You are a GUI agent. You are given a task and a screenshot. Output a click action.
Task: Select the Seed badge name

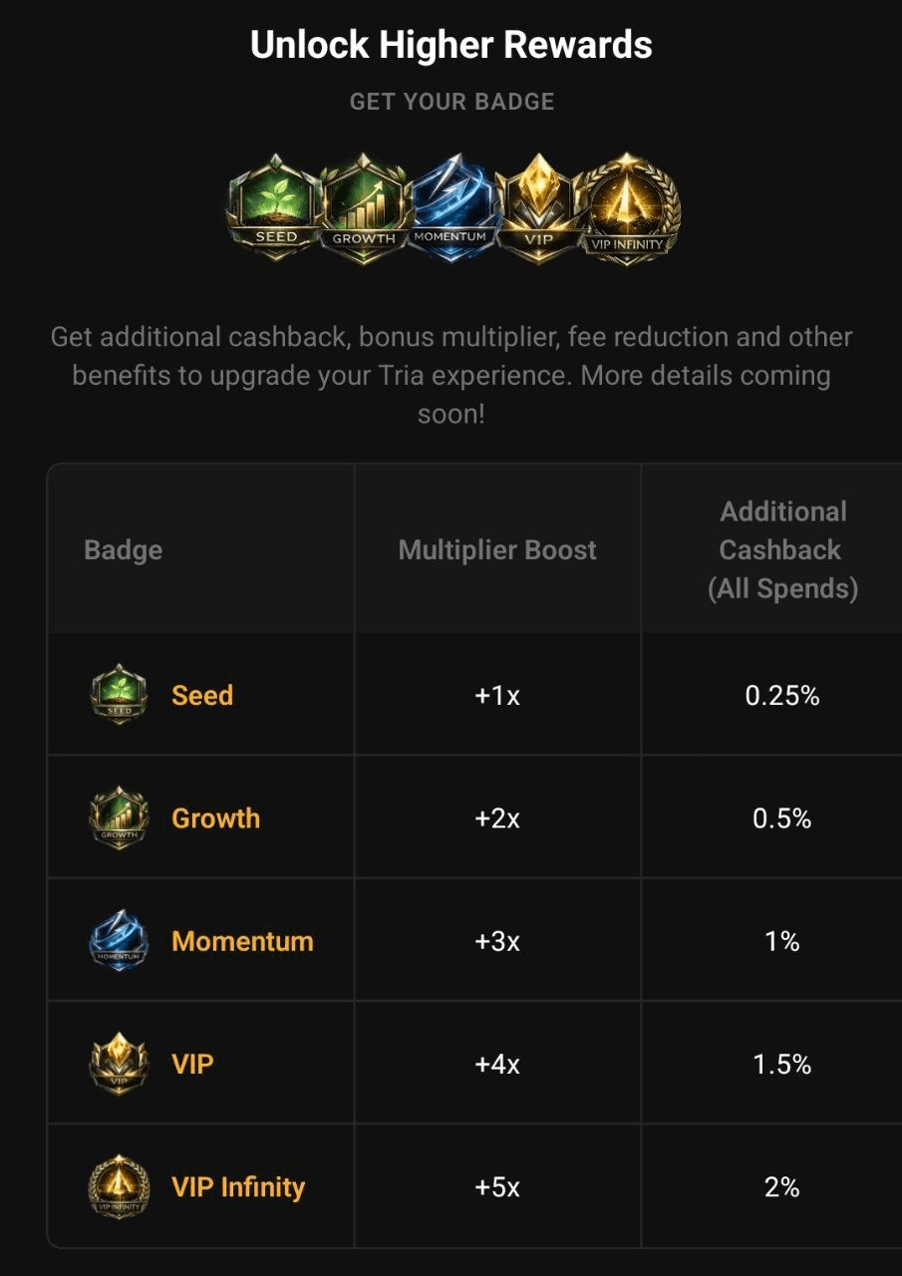pyautogui.click(x=202, y=695)
